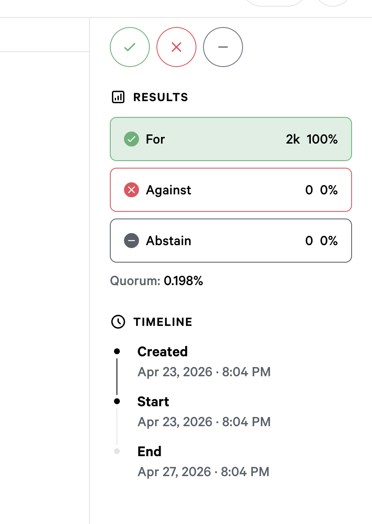372x524 pixels.
Task: Expand the Abstain results row
Action: click(x=231, y=241)
